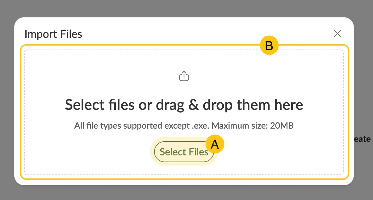Click the yellow A annotation badge
The image size is (373, 200).
coord(214,144)
